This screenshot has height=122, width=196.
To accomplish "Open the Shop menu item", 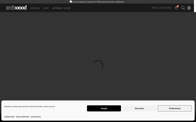I will click(46, 8).
